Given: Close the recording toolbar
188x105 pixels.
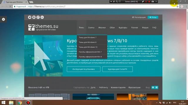Looking at the screenshot, I should [156, 1].
